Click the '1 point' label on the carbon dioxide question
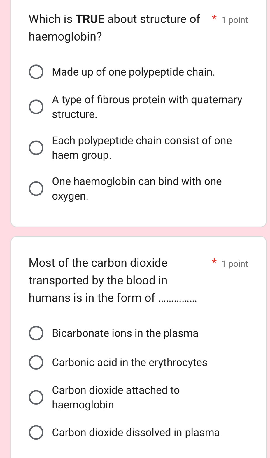 point(234,264)
